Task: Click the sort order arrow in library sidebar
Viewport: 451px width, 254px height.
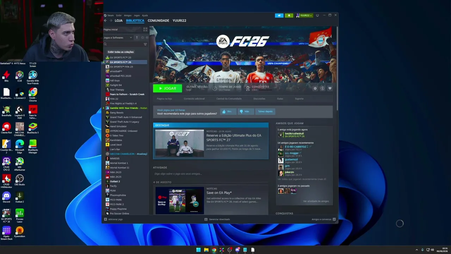Action: coord(137,38)
